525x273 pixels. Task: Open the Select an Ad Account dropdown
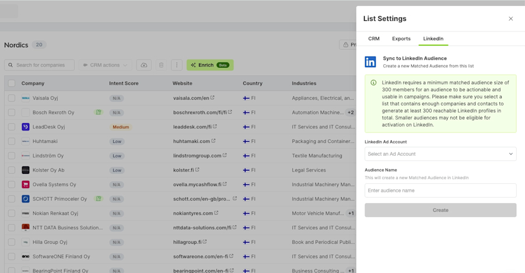click(x=440, y=154)
